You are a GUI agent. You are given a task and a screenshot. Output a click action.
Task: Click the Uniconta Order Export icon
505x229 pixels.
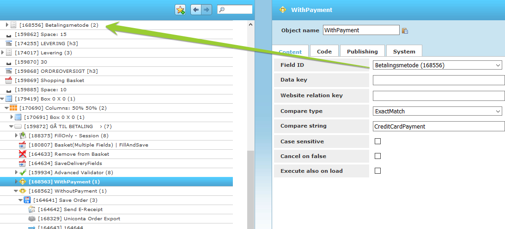(31, 219)
